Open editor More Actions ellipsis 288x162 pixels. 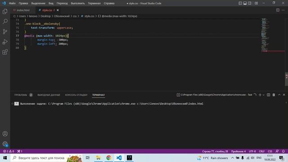pyautogui.click(x=283, y=10)
